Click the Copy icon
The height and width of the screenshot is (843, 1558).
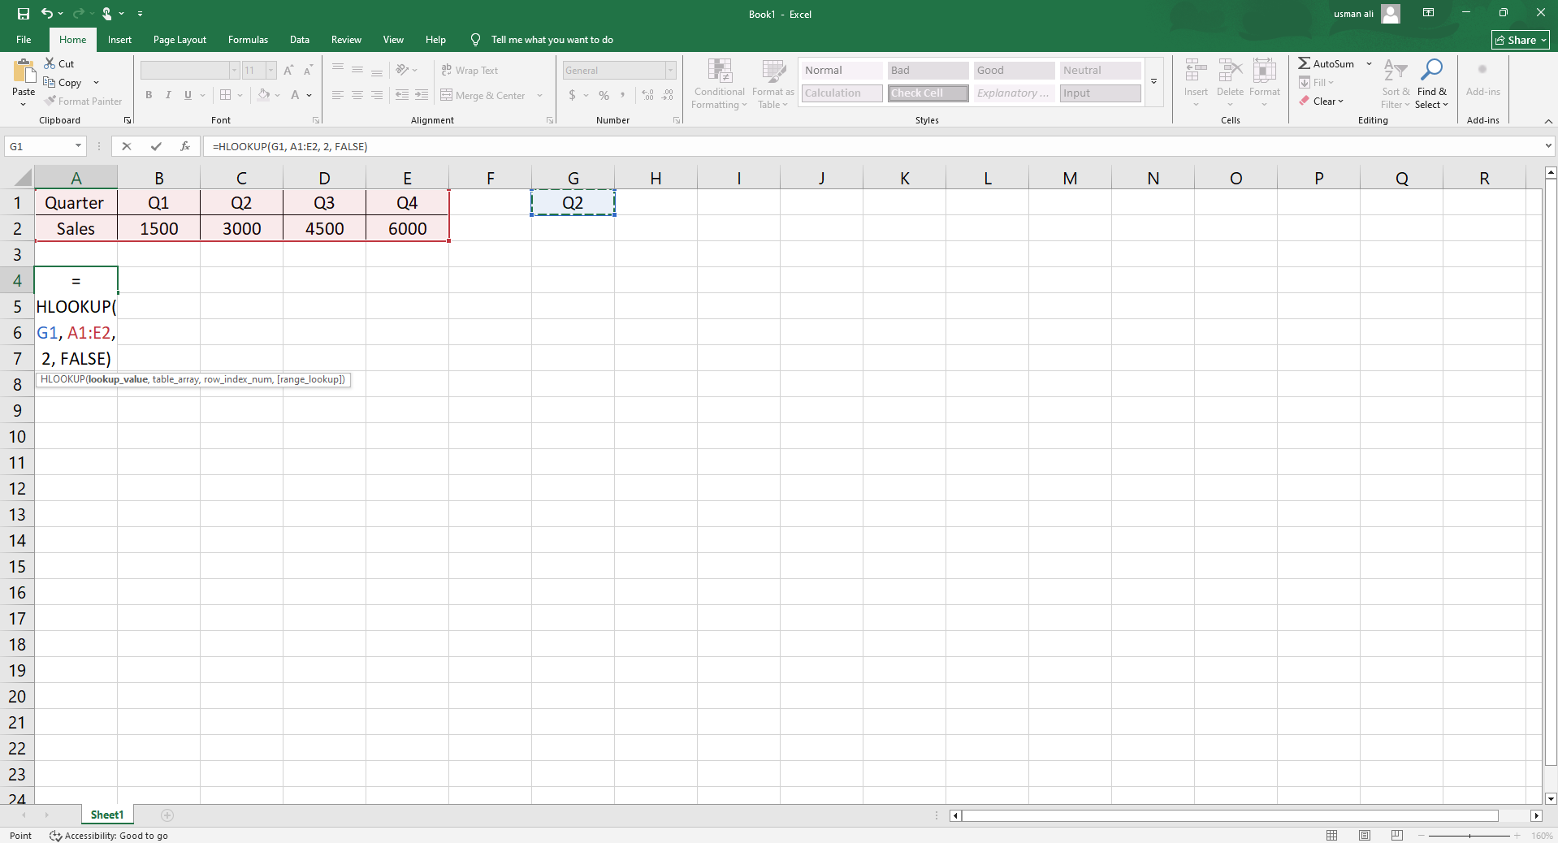(50, 82)
